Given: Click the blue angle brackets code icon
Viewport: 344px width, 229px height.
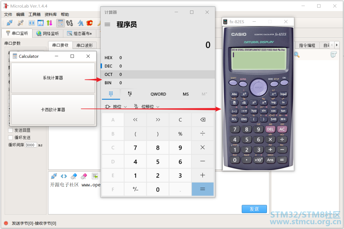Looking at the screenshot, I should pyautogui.click(x=64, y=176).
